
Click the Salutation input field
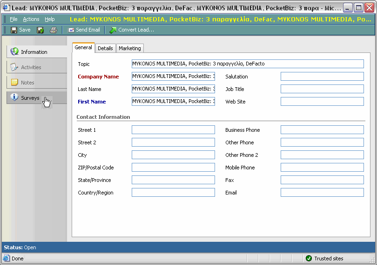coord(322,76)
